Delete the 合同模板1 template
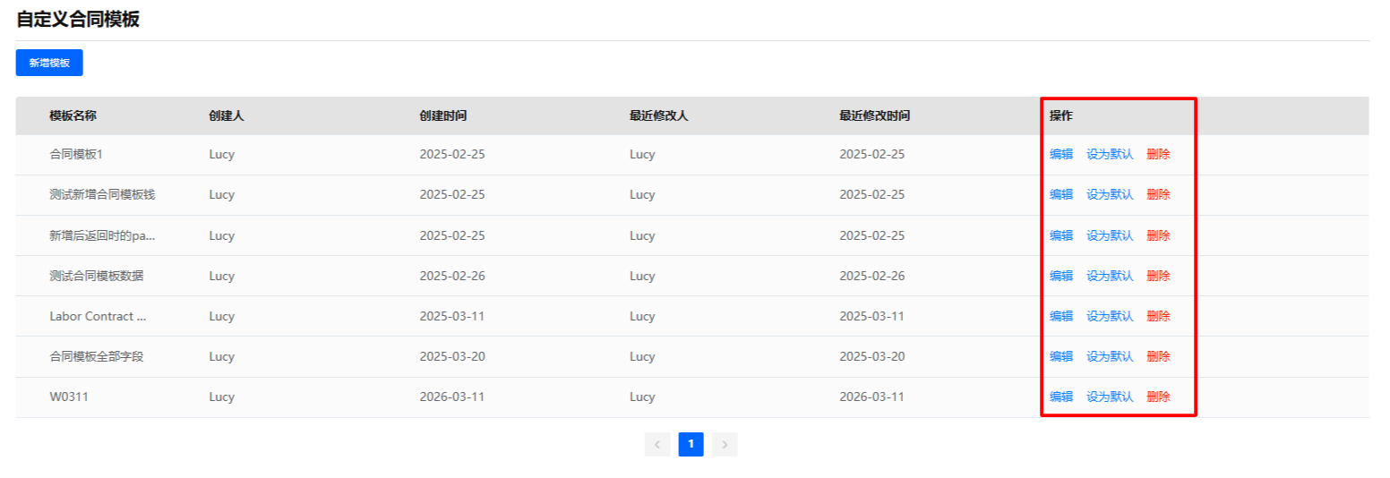This screenshot has height=478, width=1390. point(1158,154)
